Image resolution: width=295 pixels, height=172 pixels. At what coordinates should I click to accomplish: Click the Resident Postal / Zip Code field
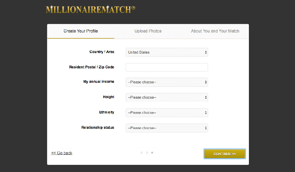click(167, 67)
